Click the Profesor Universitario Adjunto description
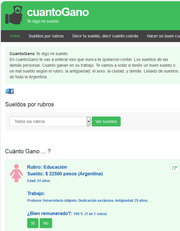The width and height of the screenshot is (180, 231). (88, 201)
